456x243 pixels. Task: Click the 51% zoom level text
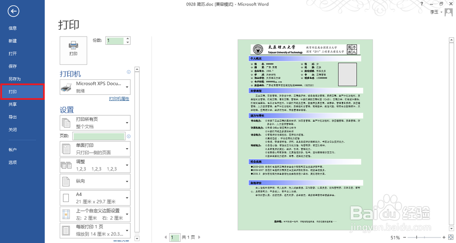click(395, 238)
